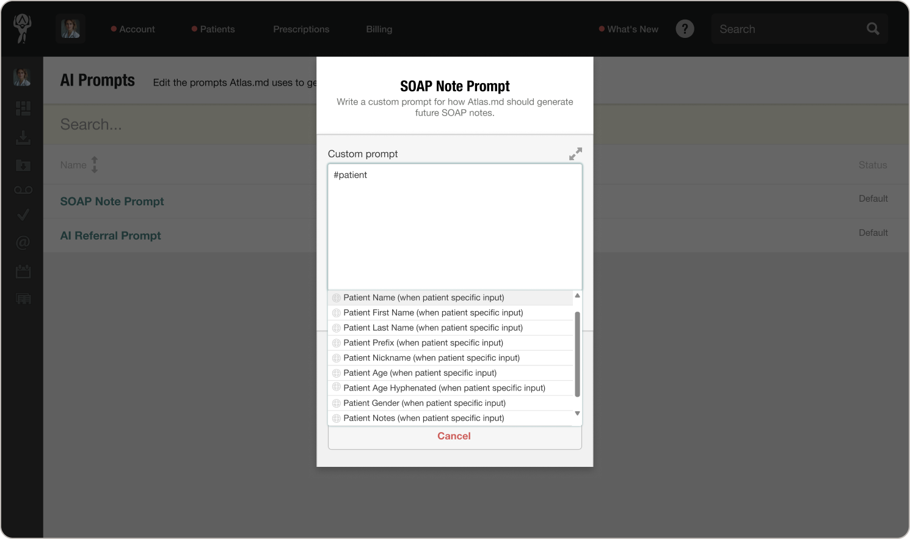Click the suggestion list scroll down arrow
Viewport: 910px width, 539px height.
point(577,414)
